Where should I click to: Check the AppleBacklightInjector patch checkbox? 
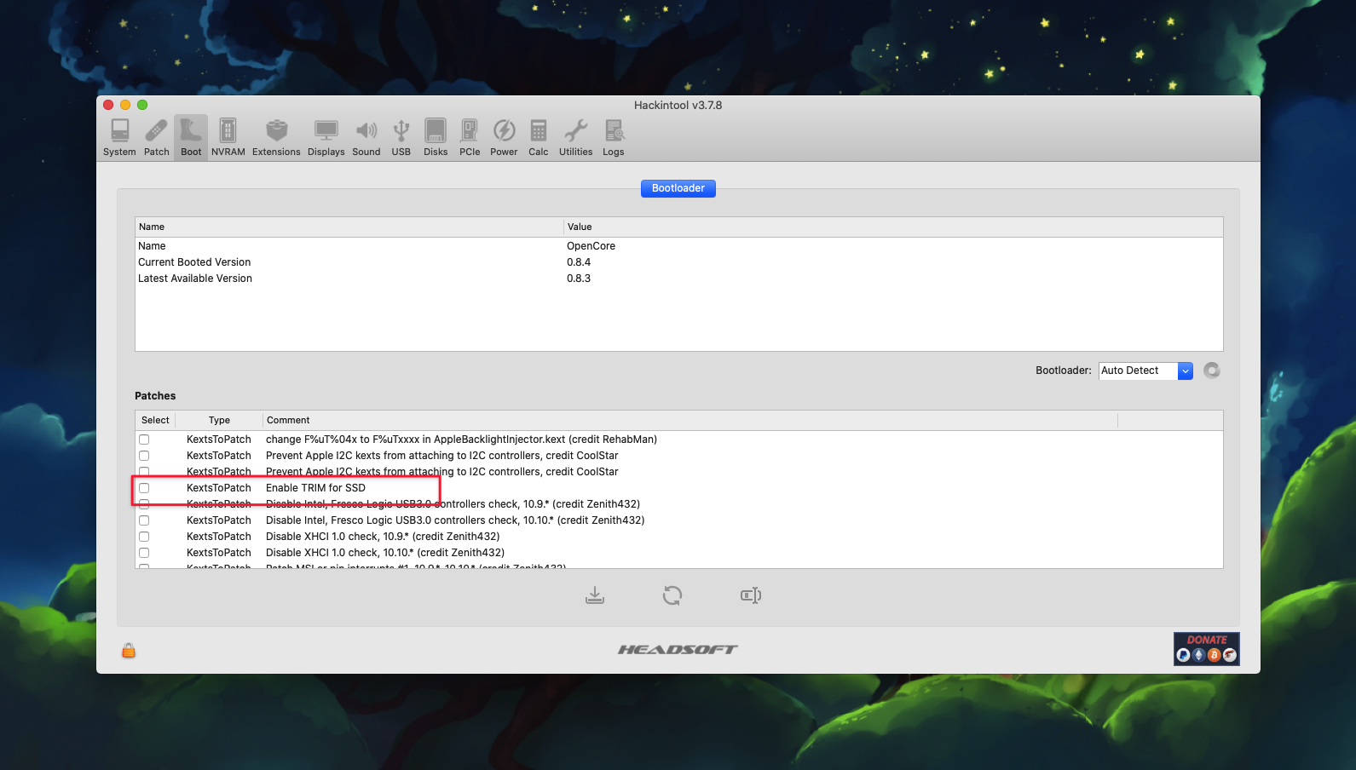coord(144,440)
